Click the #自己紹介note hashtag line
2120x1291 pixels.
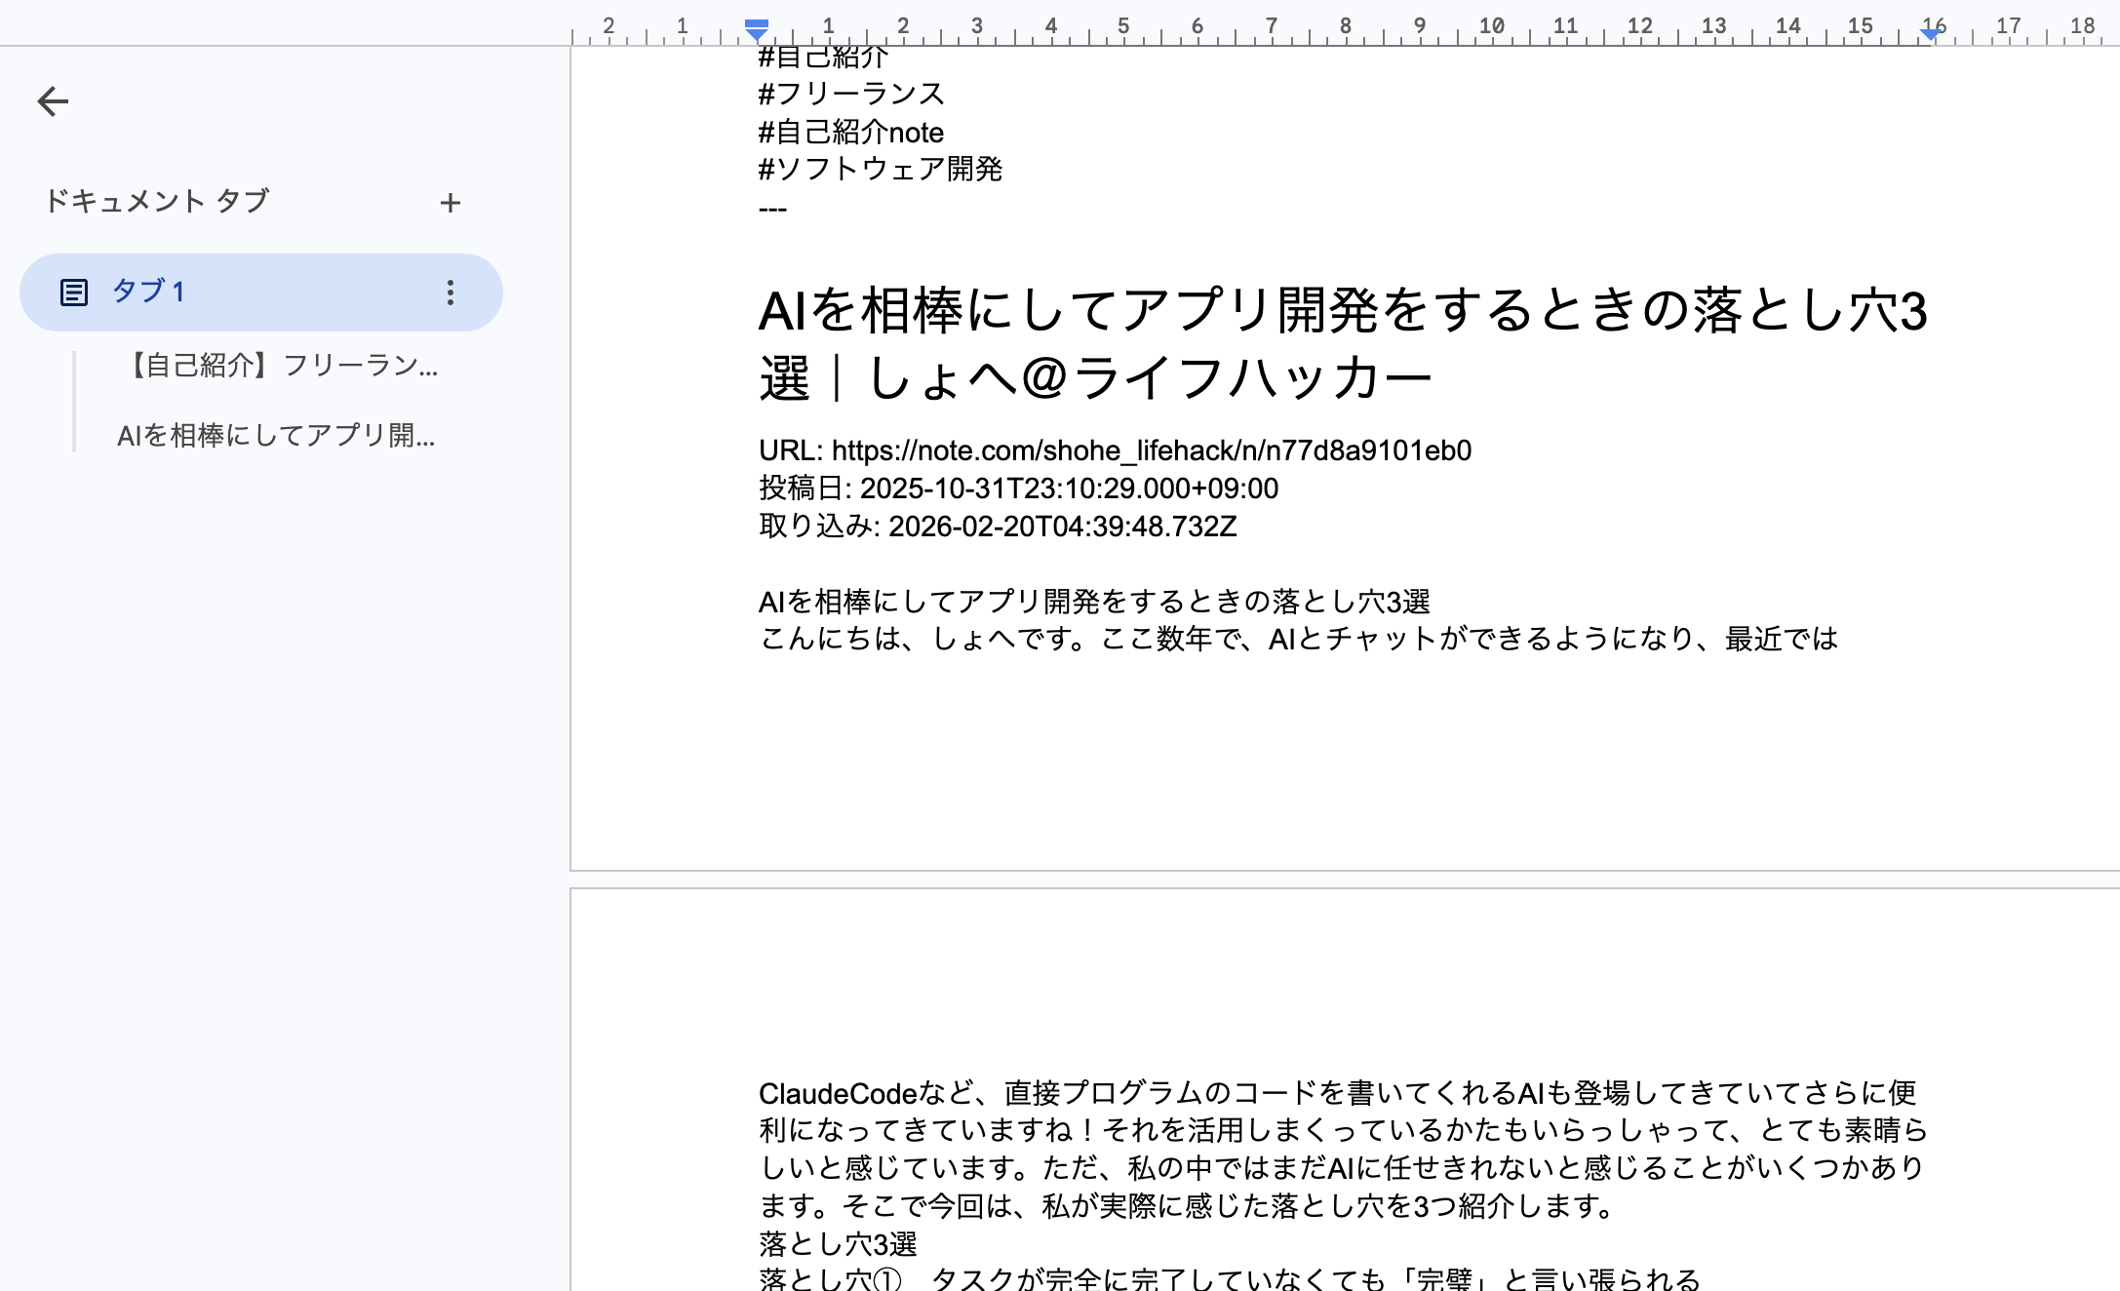(x=851, y=132)
